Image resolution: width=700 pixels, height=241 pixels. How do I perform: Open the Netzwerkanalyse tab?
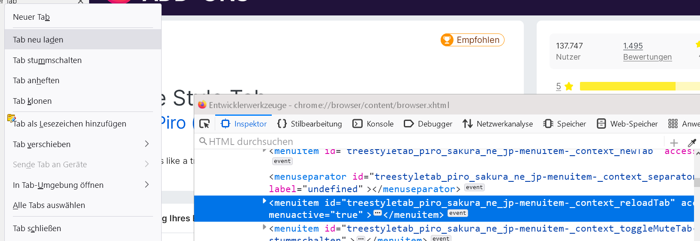(x=498, y=124)
